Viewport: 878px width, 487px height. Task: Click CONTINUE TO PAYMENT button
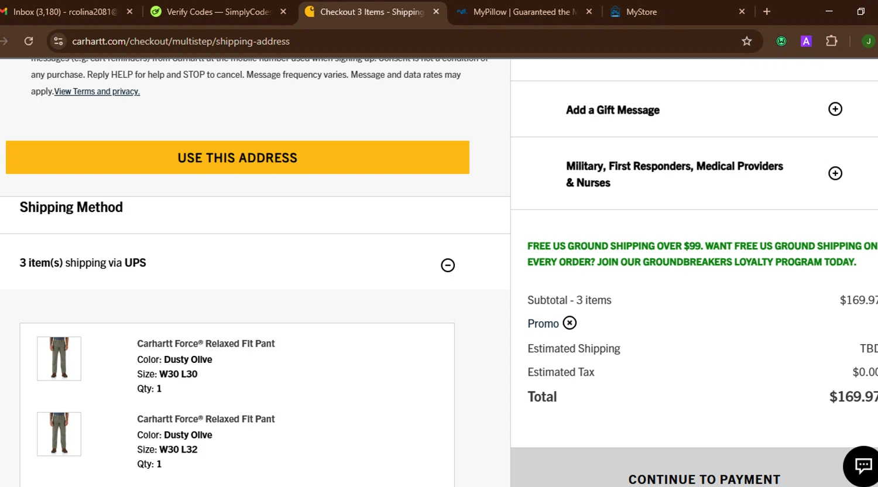[704, 479]
